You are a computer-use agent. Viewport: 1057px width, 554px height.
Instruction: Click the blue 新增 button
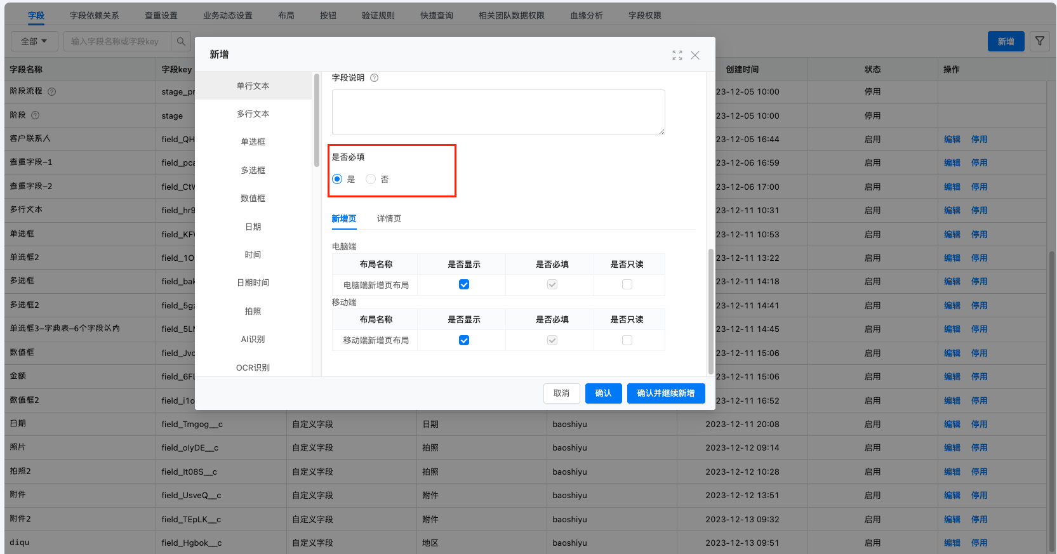tap(1006, 41)
